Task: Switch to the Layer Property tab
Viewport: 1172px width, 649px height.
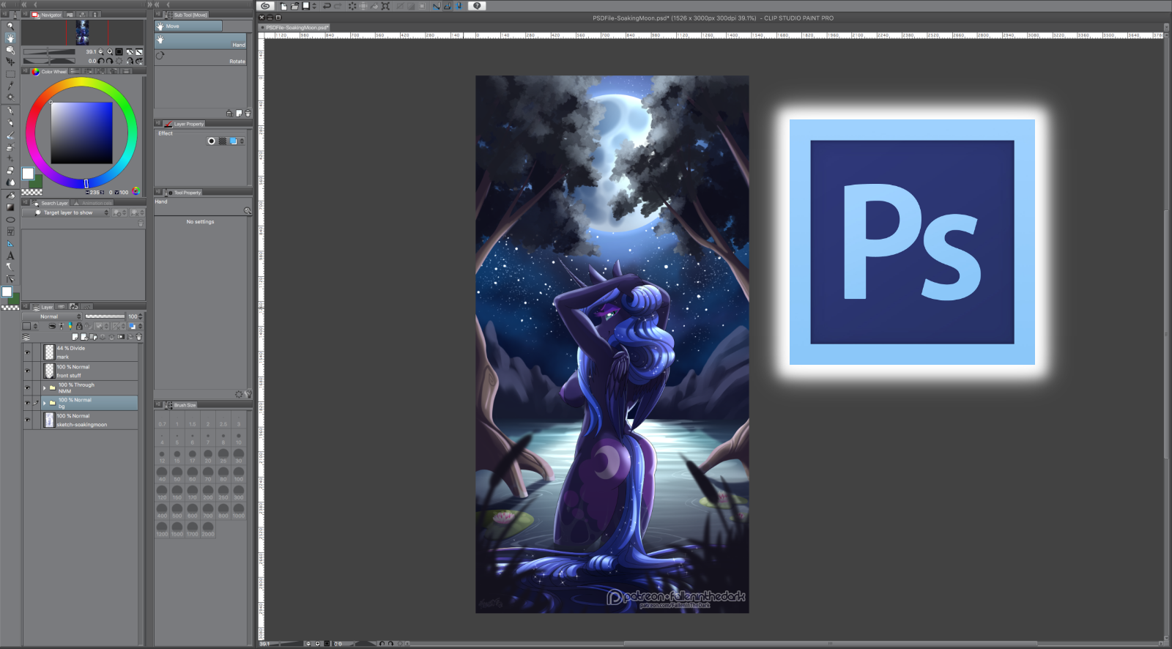Action: (x=184, y=124)
